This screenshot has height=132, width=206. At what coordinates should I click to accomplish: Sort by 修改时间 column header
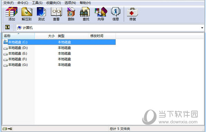point(102,36)
